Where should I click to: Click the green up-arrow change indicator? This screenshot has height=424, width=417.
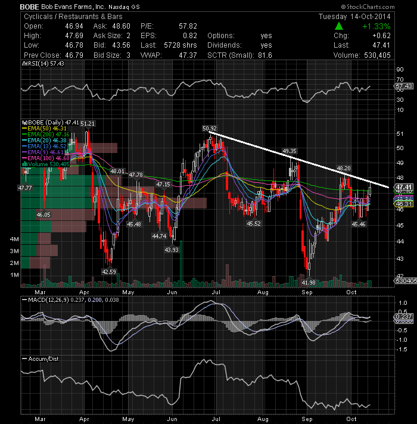point(339,26)
